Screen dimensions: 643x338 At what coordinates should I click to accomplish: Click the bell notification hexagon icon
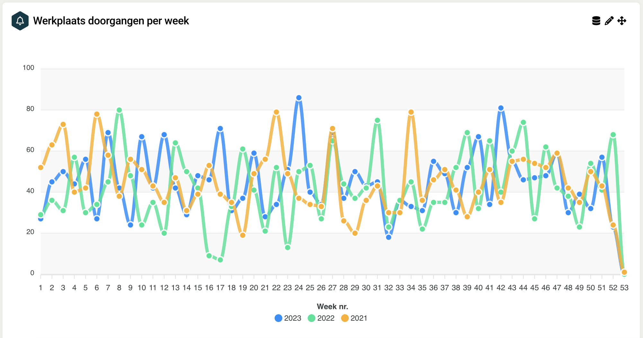(x=20, y=21)
